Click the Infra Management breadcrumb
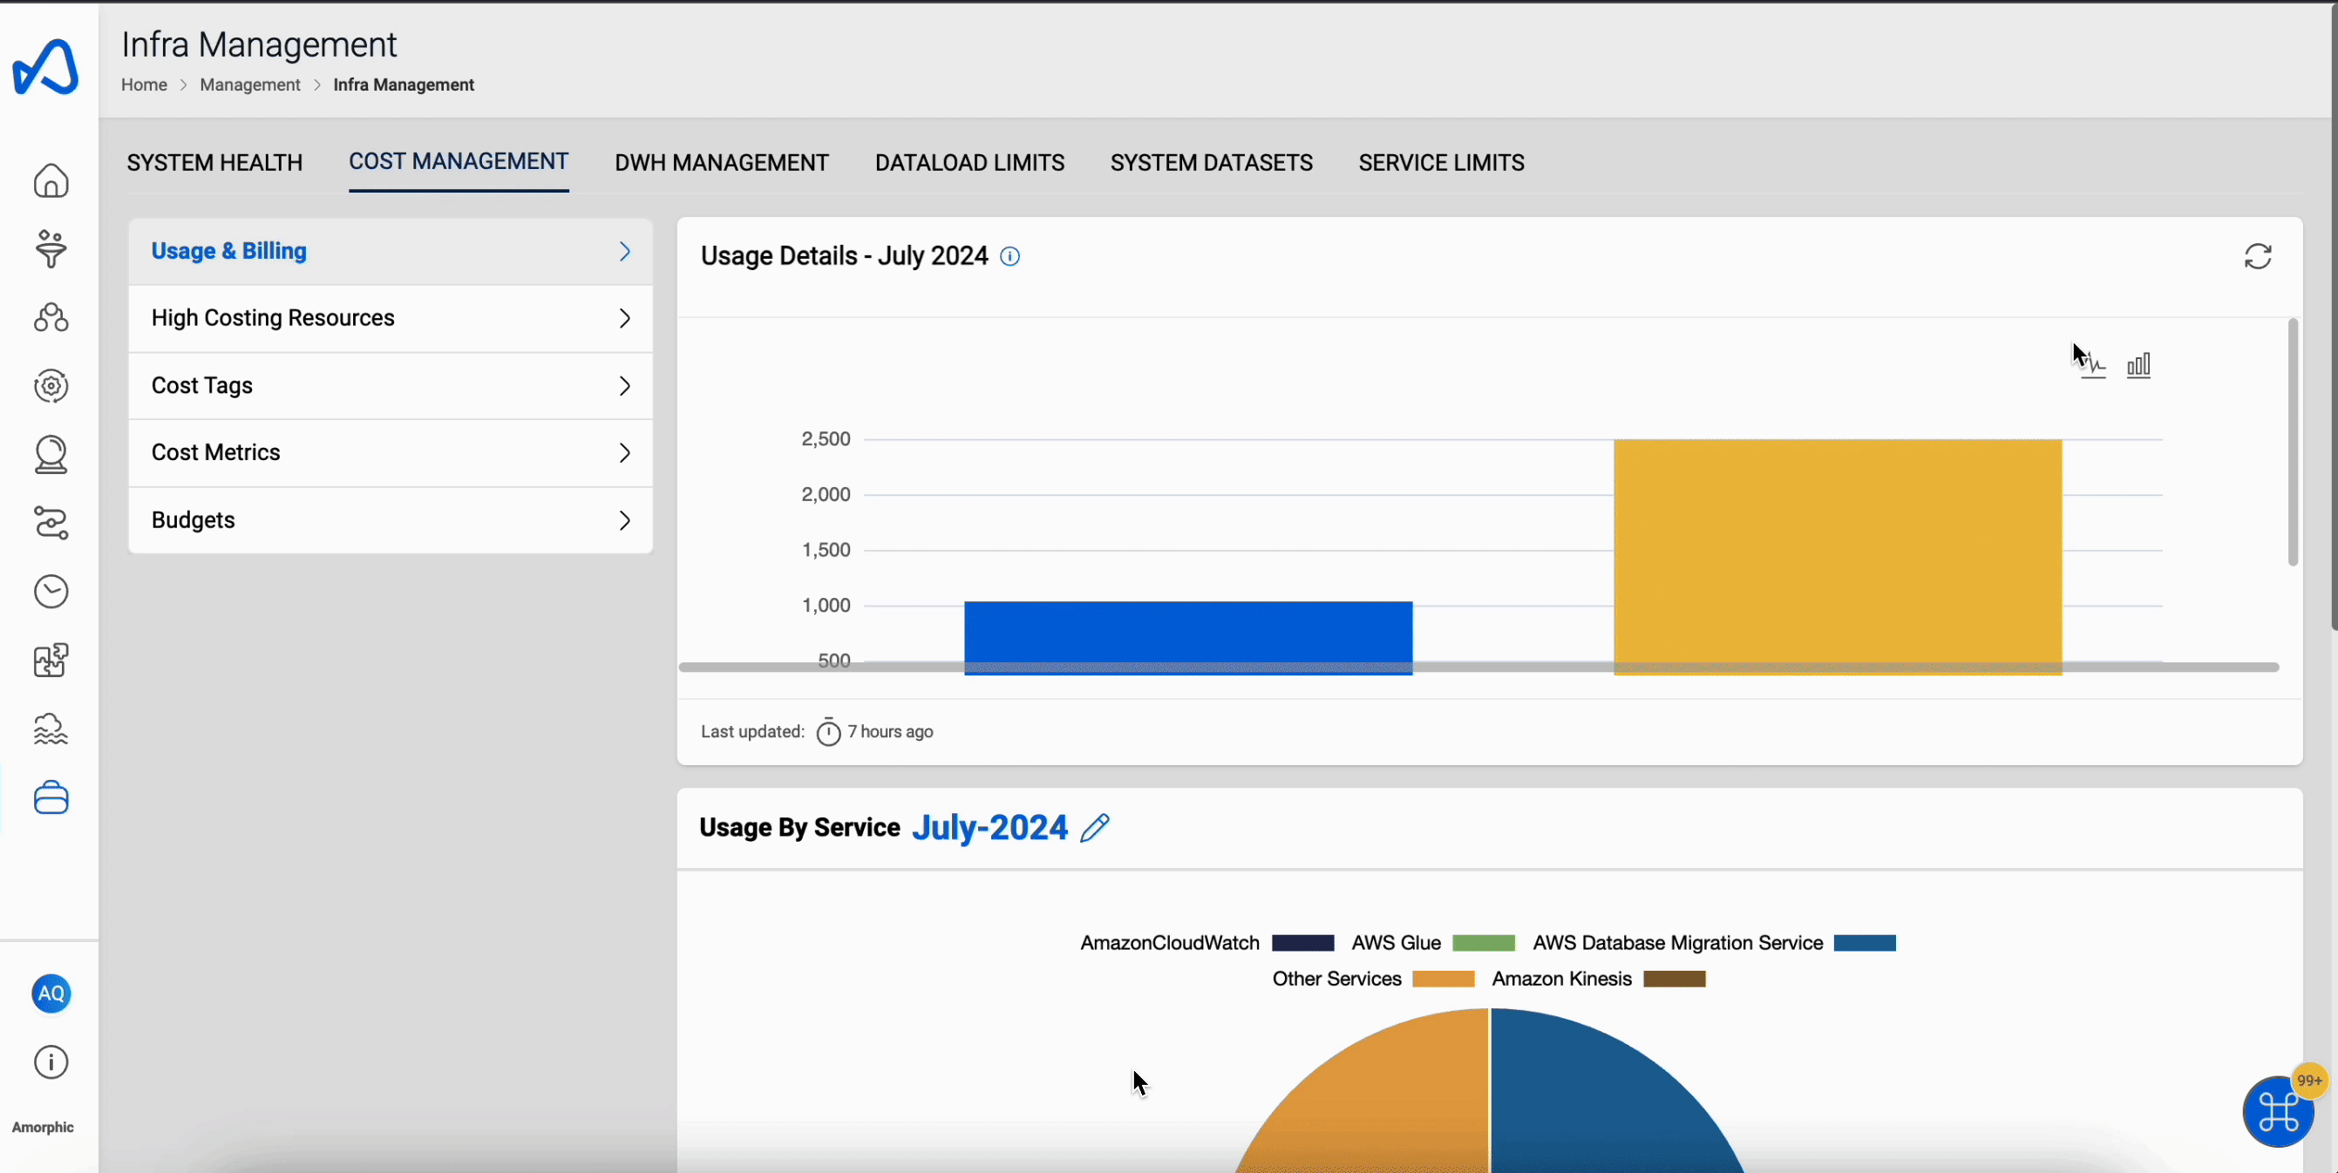 coord(404,85)
